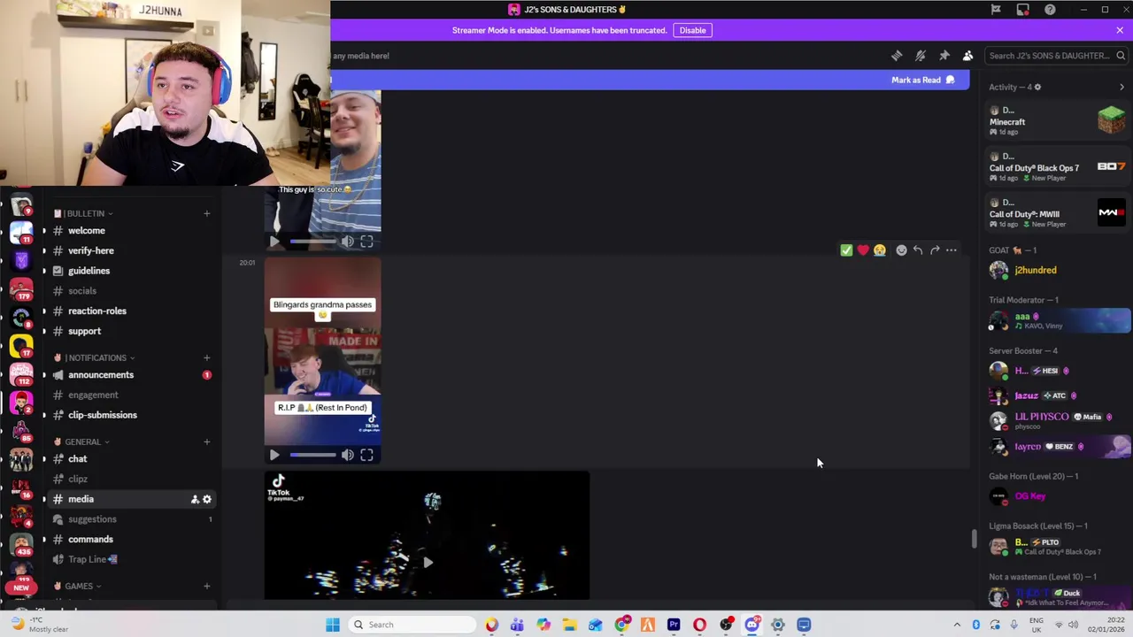Reply to the hovered message
Image resolution: width=1133 pixels, height=637 pixels.
[918, 250]
